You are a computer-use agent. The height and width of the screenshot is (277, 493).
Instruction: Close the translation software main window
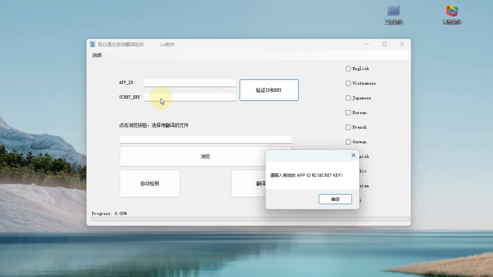tap(402, 44)
